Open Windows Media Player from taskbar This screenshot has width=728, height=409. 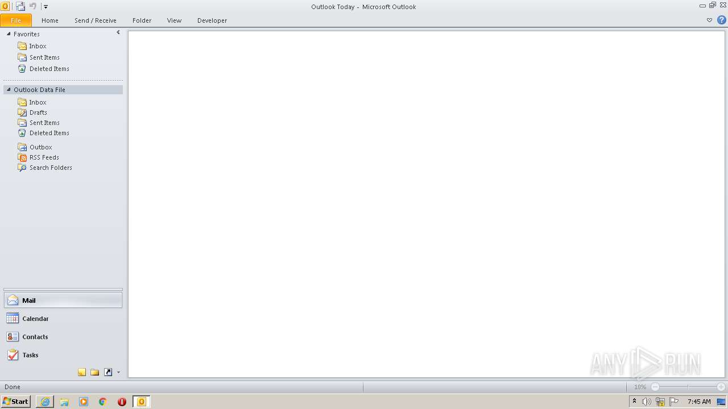[84, 402]
